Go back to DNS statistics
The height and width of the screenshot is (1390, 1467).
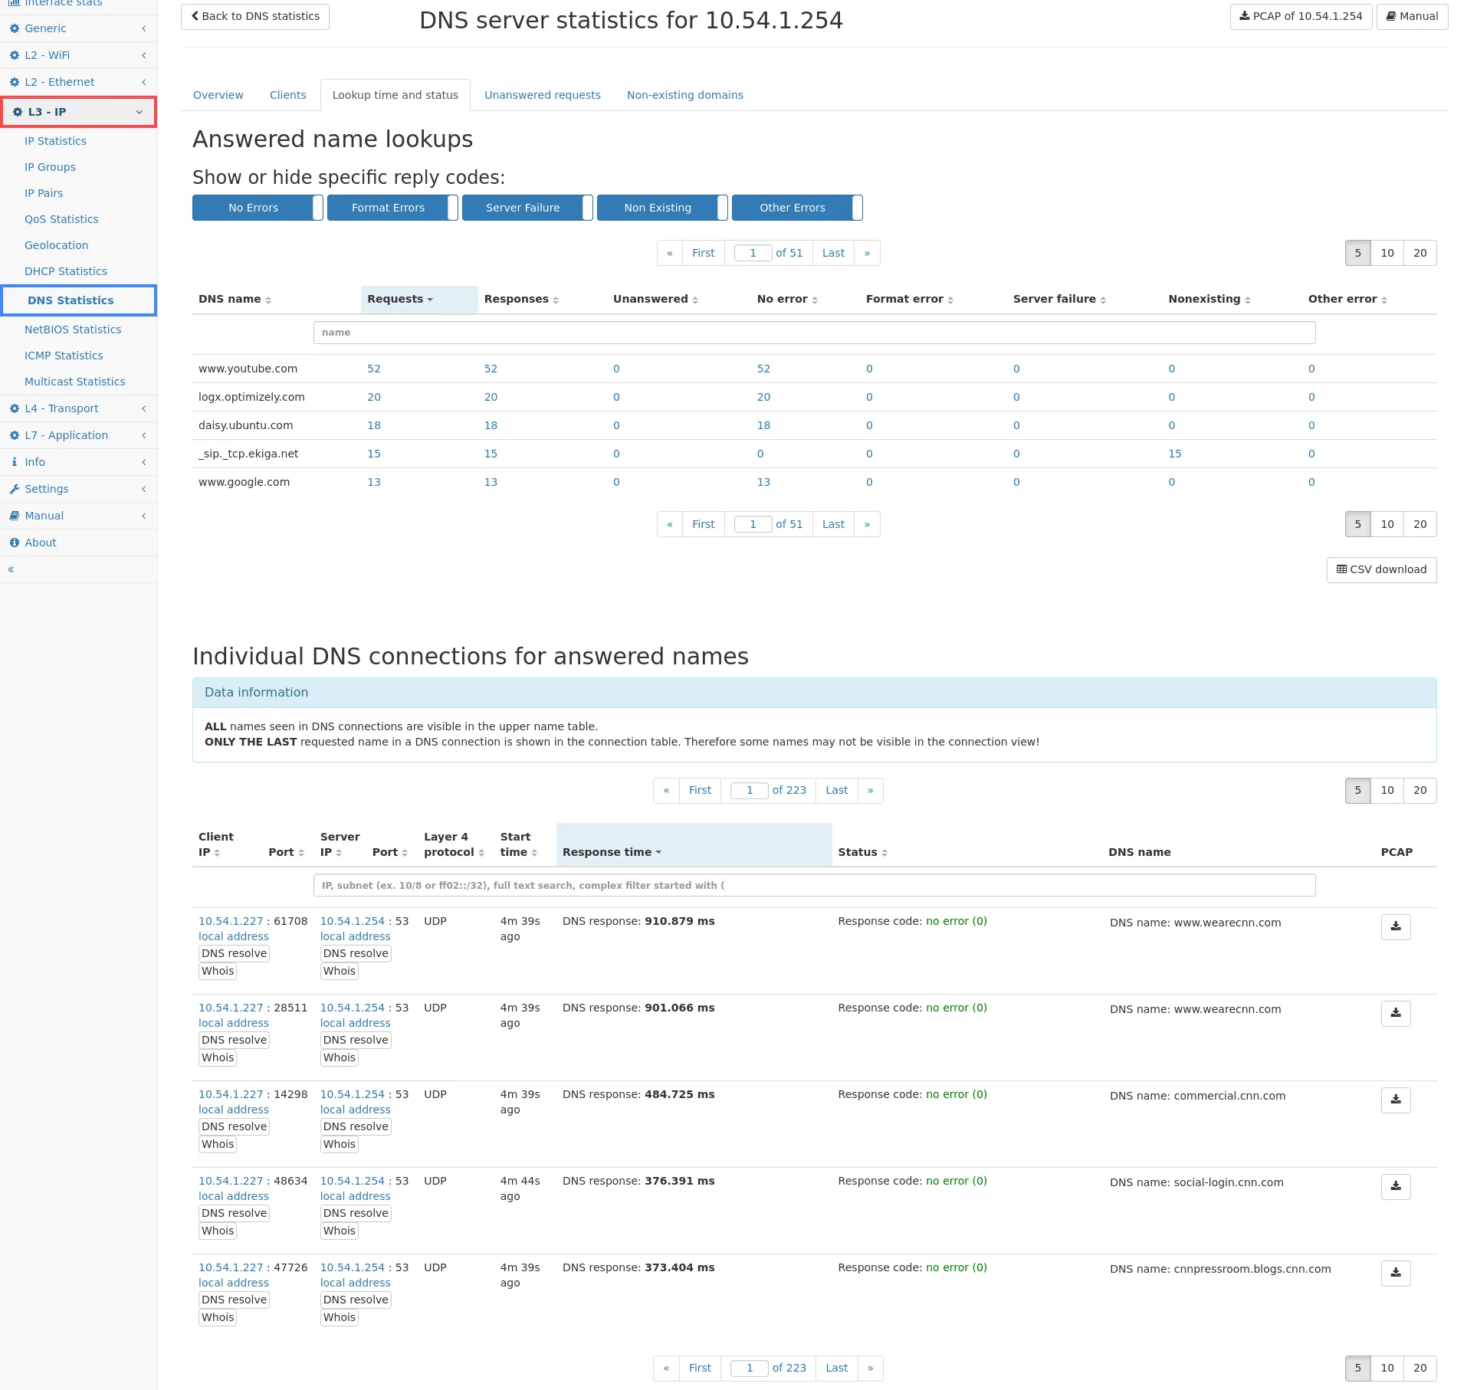tap(254, 16)
